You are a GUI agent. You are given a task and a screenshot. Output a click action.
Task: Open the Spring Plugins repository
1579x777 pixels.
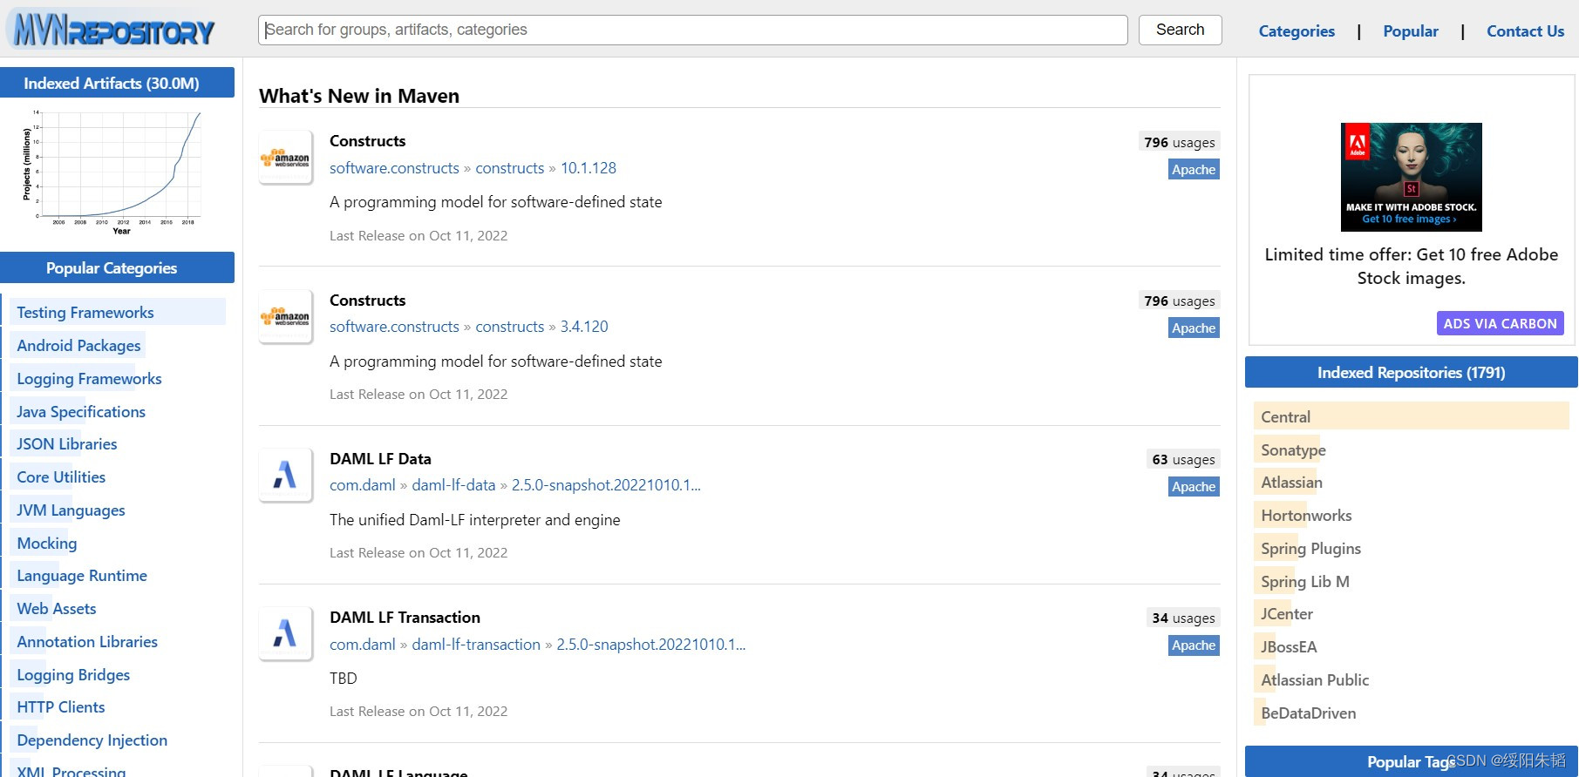1310,549
